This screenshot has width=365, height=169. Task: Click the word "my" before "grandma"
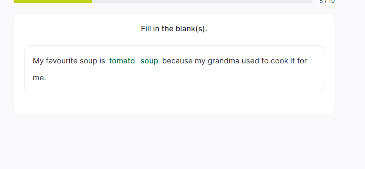coord(200,61)
